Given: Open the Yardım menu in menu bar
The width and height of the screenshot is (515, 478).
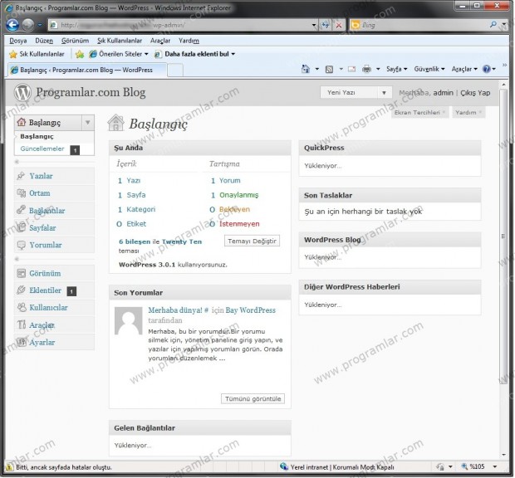Looking at the screenshot, I should click(x=189, y=41).
